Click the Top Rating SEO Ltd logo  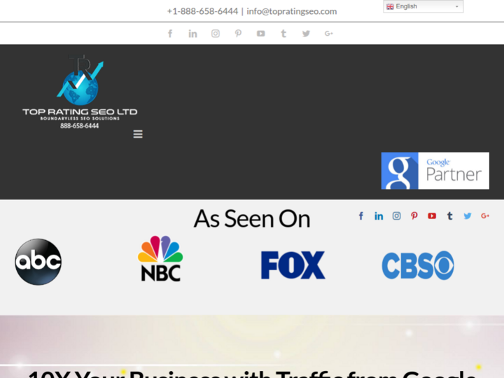click(80, 92)
